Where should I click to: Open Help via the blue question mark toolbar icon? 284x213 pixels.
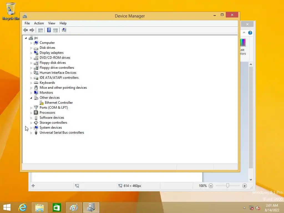coord(49,30)
